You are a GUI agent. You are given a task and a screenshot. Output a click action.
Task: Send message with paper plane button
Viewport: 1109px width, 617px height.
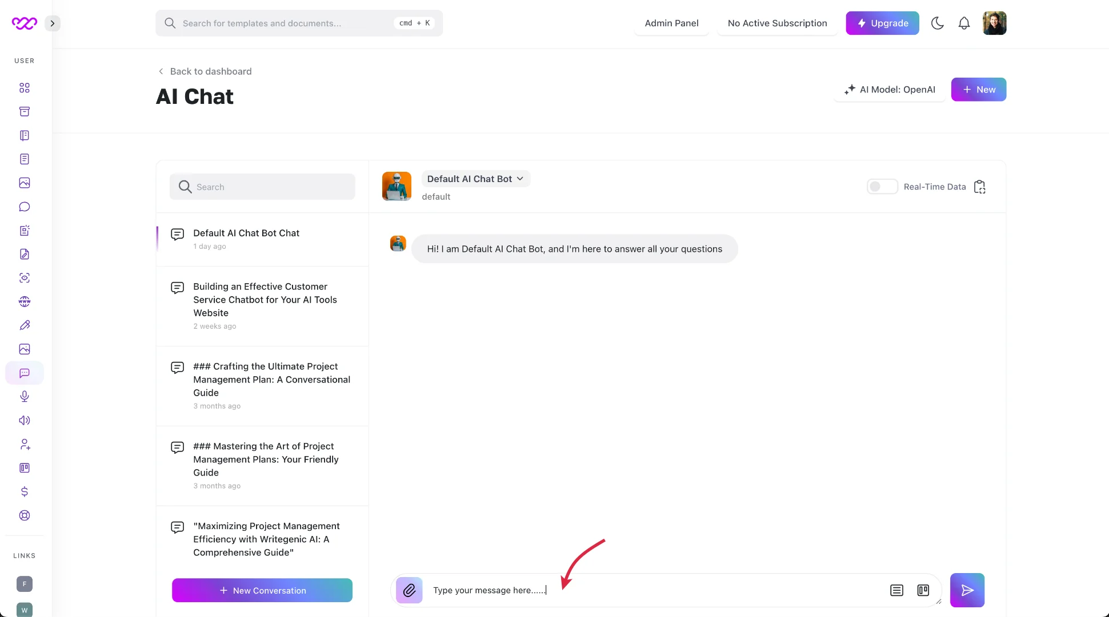pyautogui.click(x=967, y=590)
